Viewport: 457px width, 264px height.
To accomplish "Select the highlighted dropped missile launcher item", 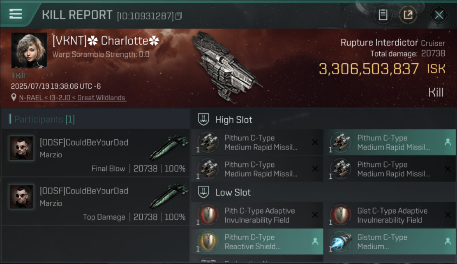I will pos(390,143).
